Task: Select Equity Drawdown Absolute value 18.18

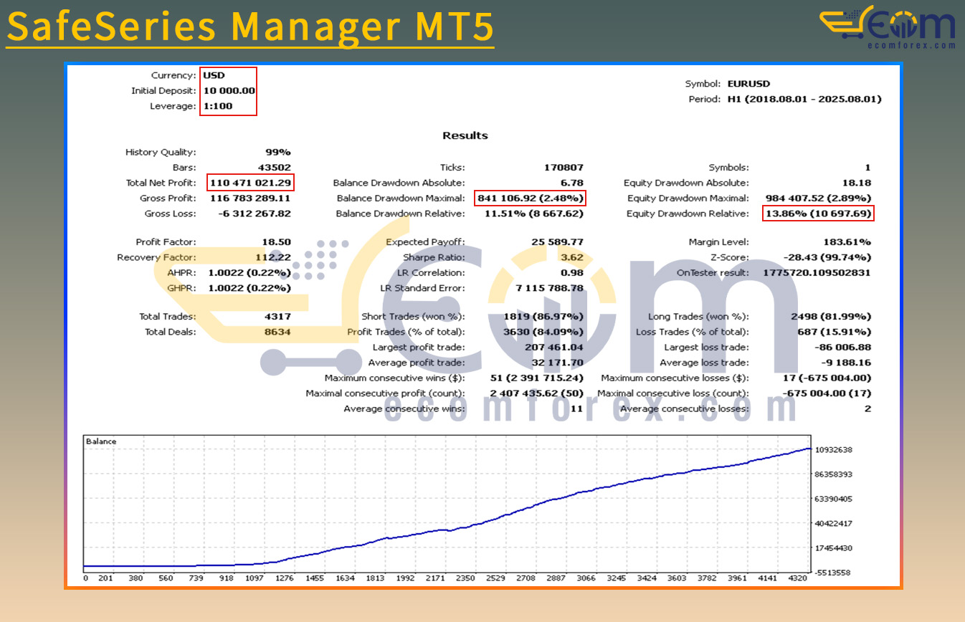Action: pos(858,183)
